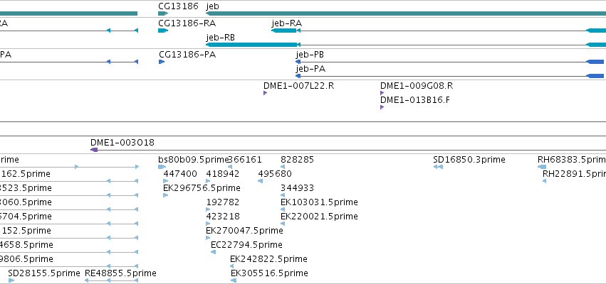
Task: Select the 447400 feature label
Action: click(180, 174)
